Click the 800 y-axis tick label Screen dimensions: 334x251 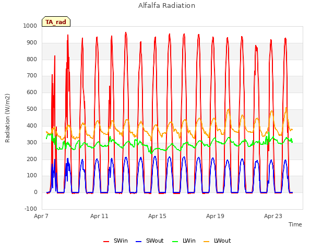tap(32, 59)
